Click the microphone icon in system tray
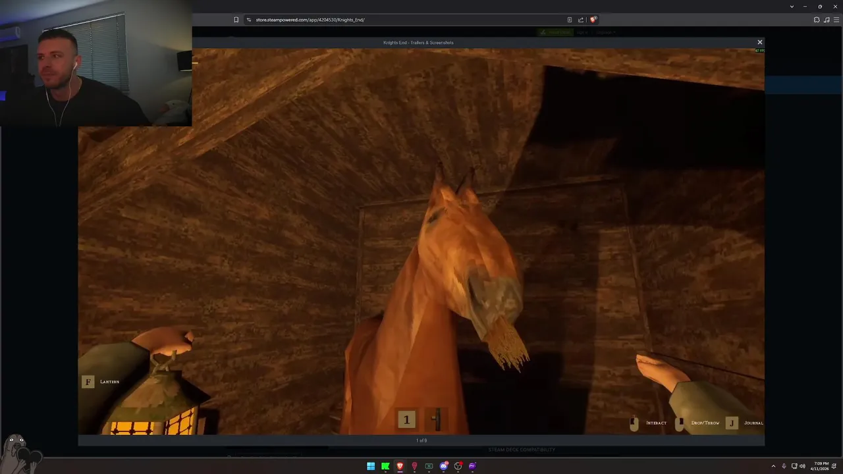843x474 pixels. [x=784, y=466]
